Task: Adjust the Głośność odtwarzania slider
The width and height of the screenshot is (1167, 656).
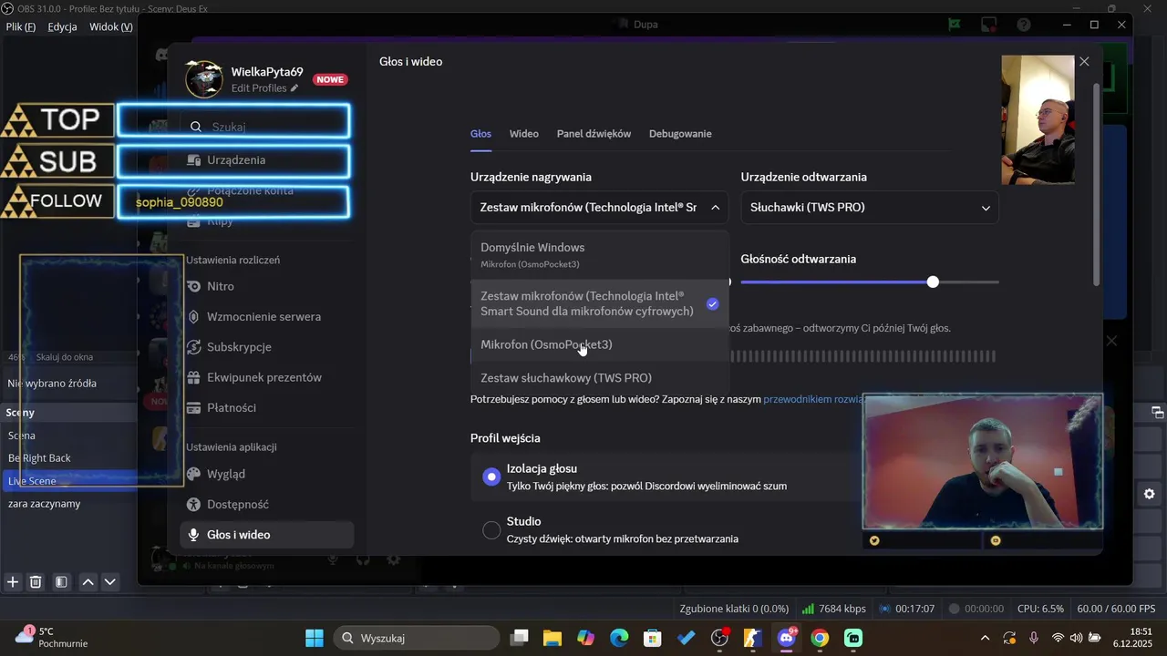Action: point(933,282)
